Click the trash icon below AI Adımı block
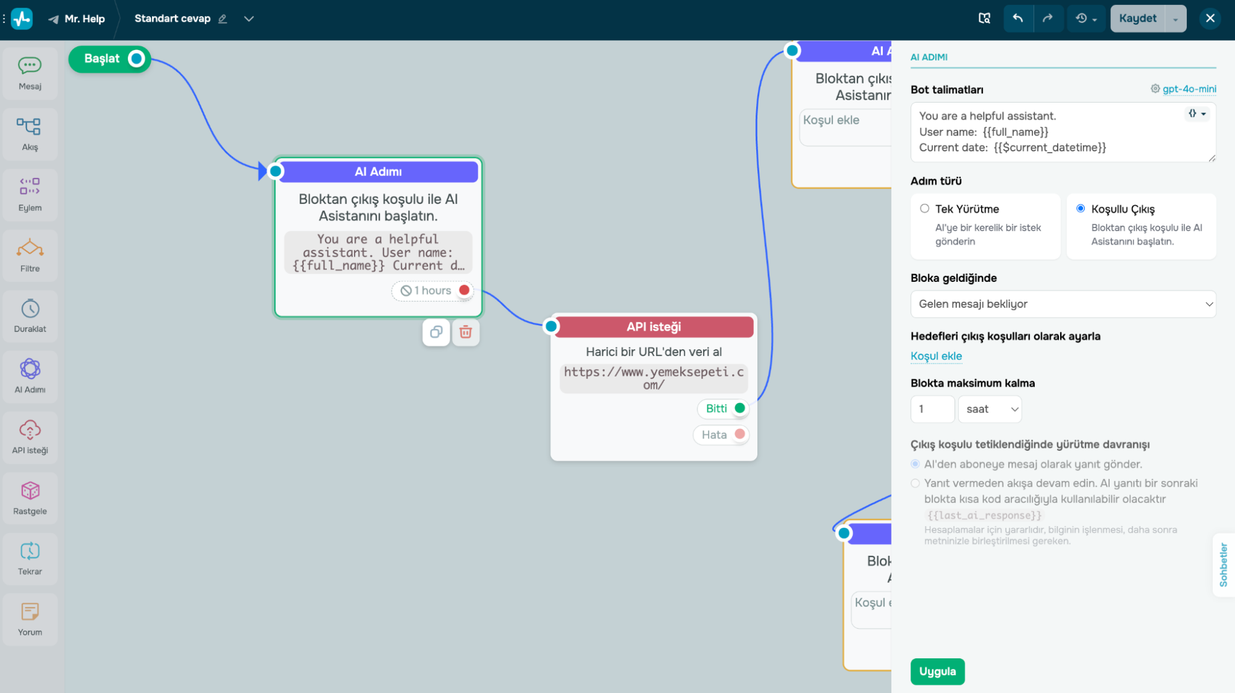 click(466, 333)
